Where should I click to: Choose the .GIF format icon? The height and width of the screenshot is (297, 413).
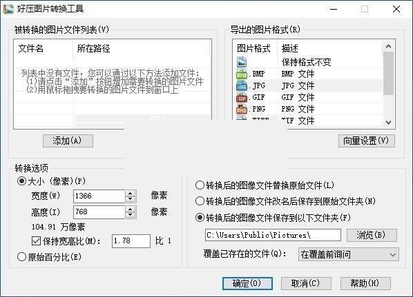point(242,98)
